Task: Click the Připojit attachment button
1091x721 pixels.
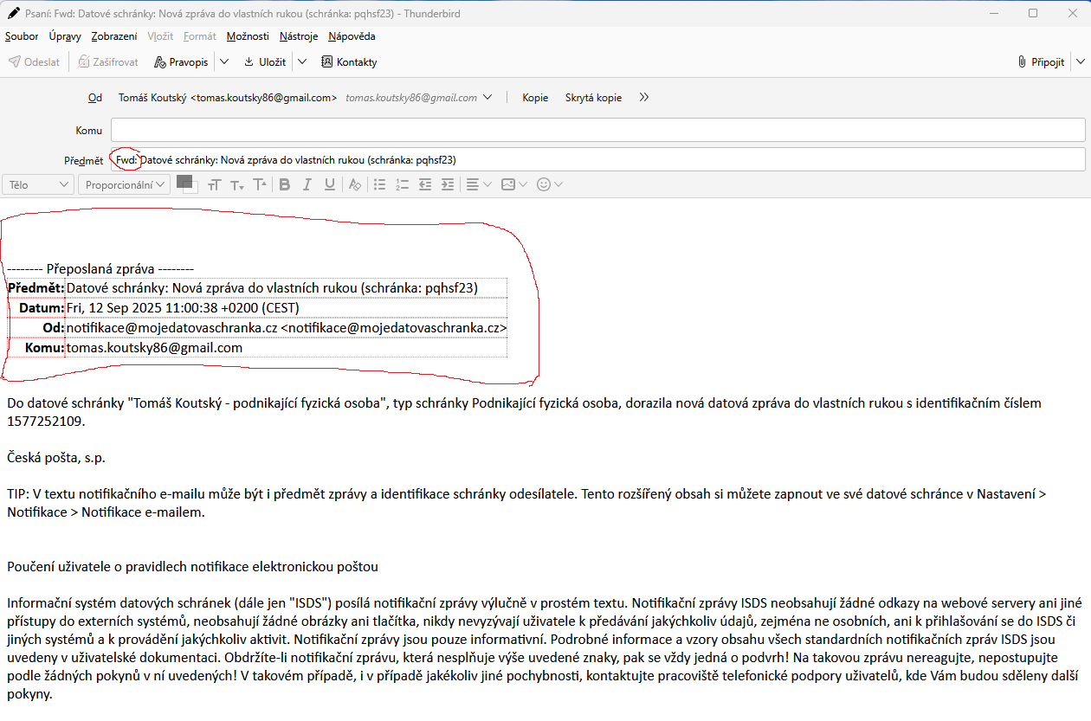Action: point(1041,62)
